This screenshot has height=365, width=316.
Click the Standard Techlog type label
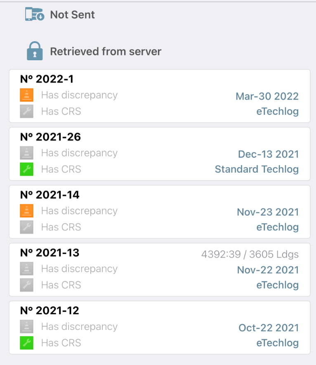(257, 169)
